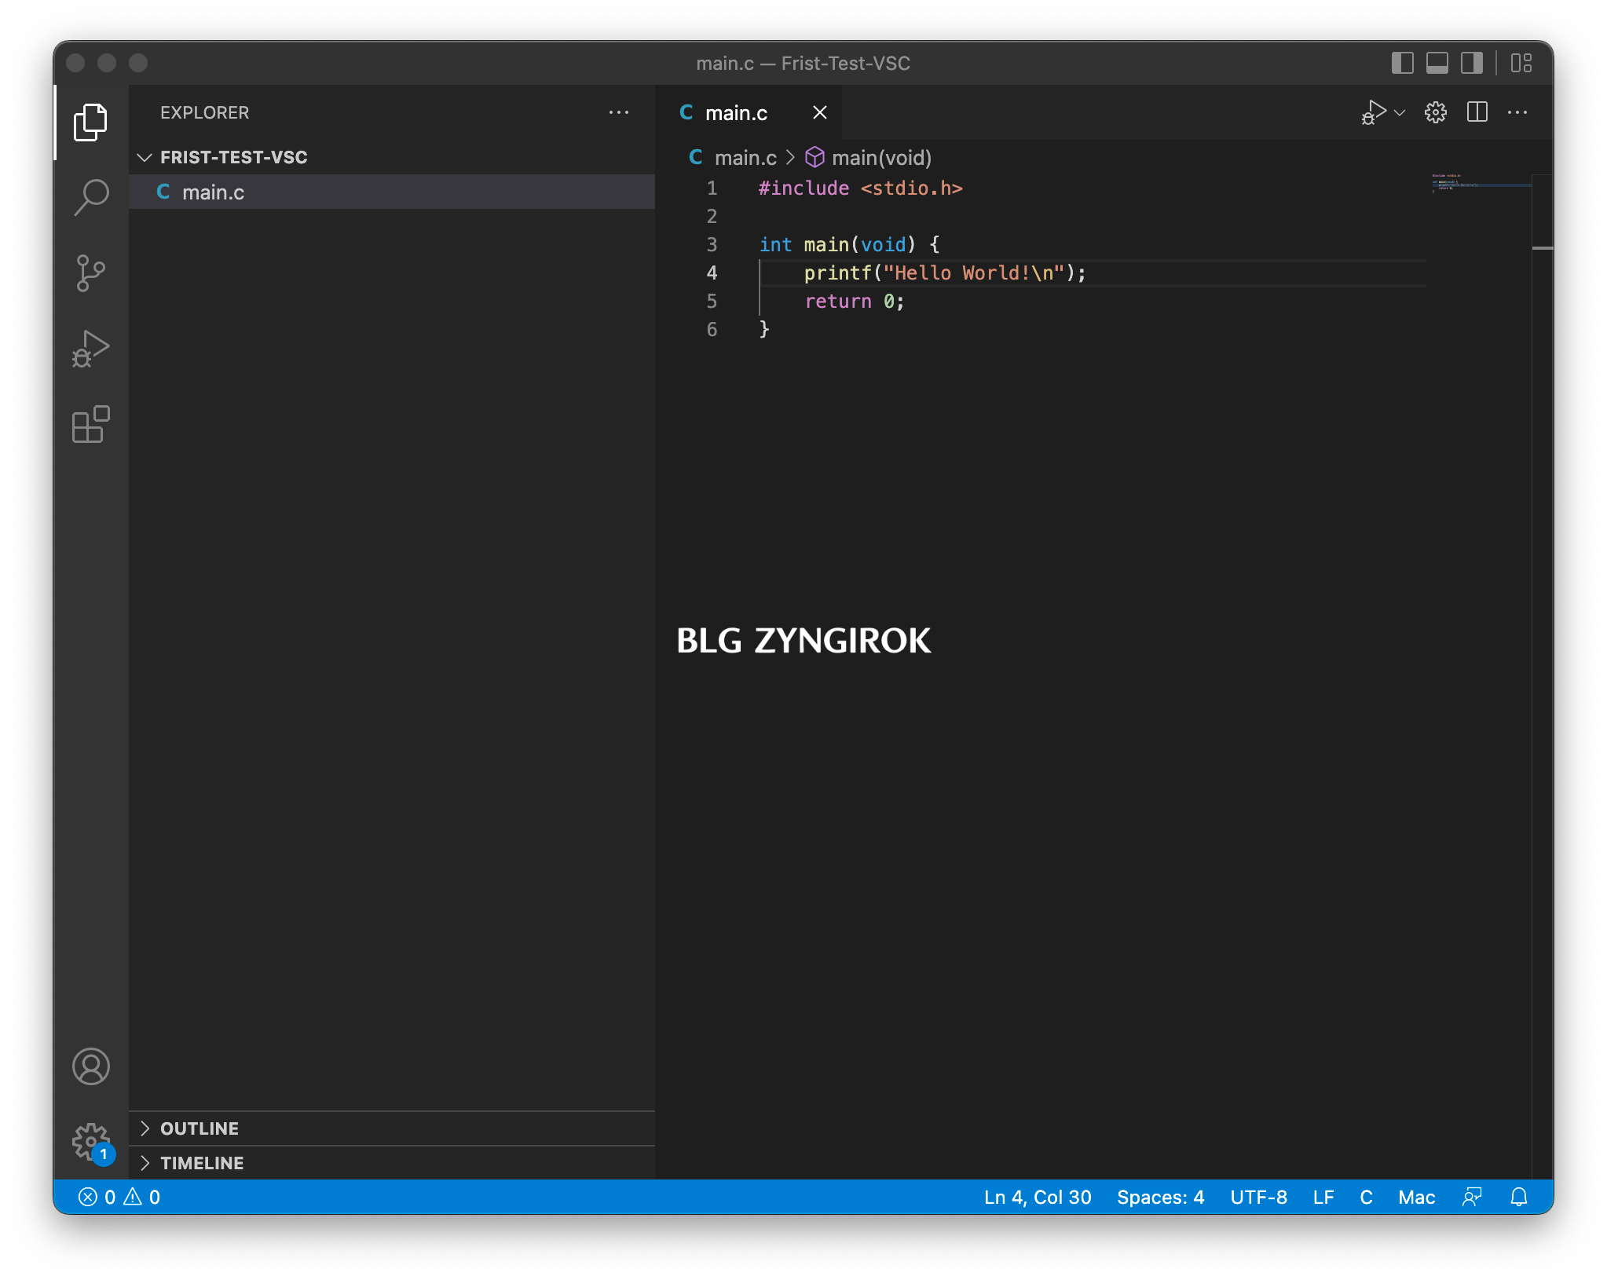Open the Search view in activity bar
The image size is (1607, 1280).
(x=91, y=196)
